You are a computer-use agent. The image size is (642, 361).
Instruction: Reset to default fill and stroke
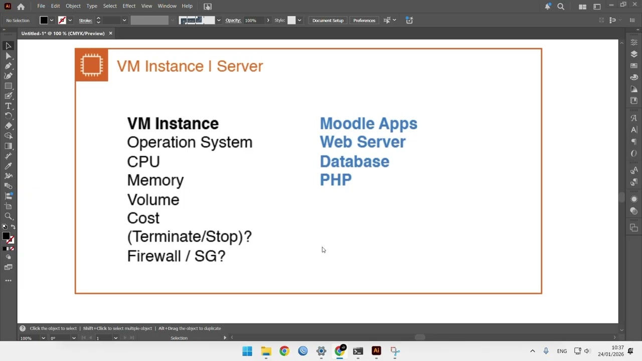click(x=5, y=227)
